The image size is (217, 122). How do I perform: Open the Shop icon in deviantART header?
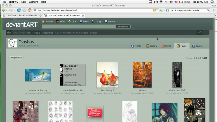(58, 21)
